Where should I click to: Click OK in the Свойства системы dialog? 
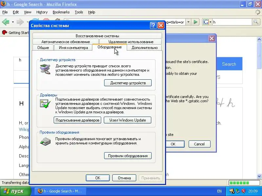pos(98,178)
